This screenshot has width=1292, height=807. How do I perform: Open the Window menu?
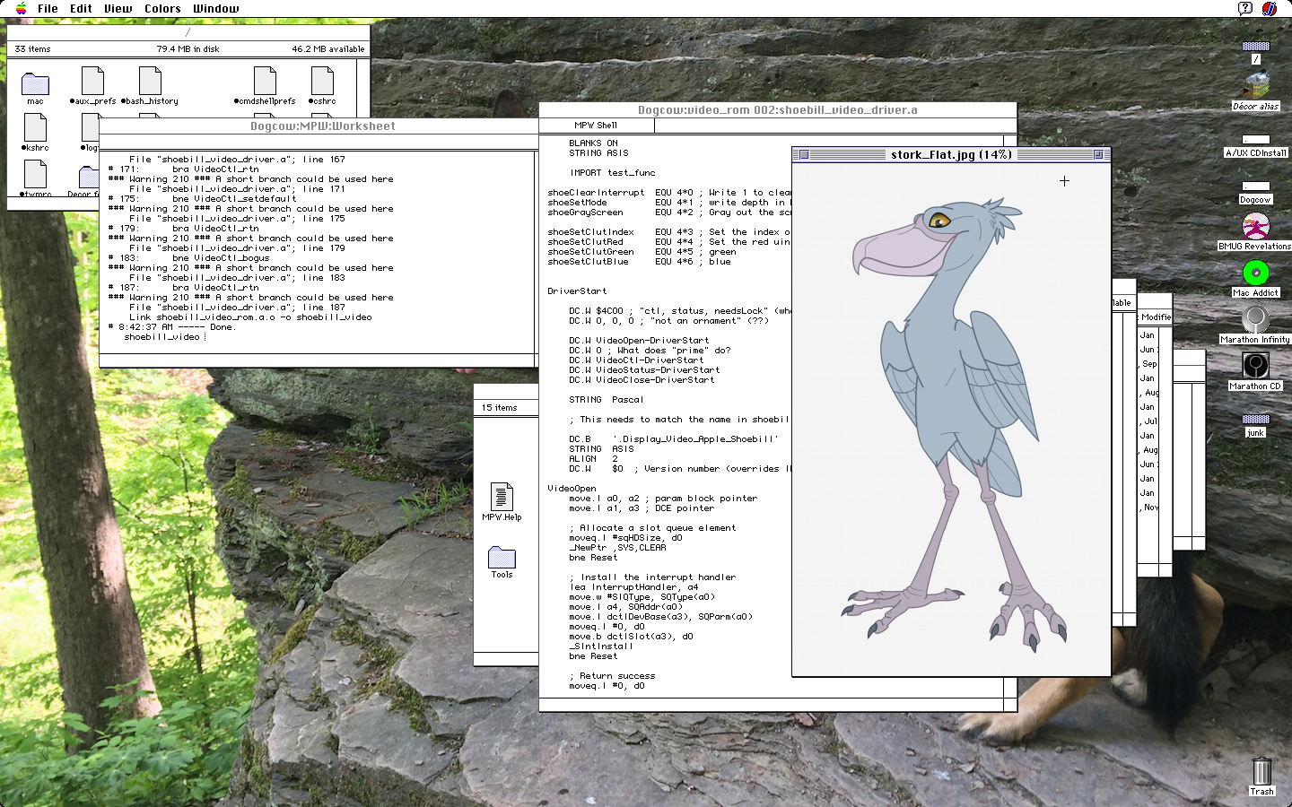215,8
